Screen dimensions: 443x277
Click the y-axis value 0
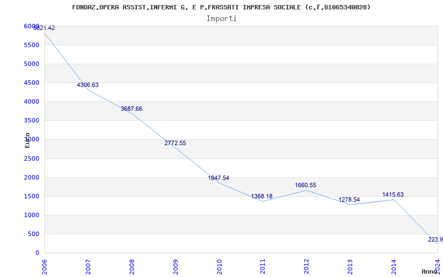(37, 253)
